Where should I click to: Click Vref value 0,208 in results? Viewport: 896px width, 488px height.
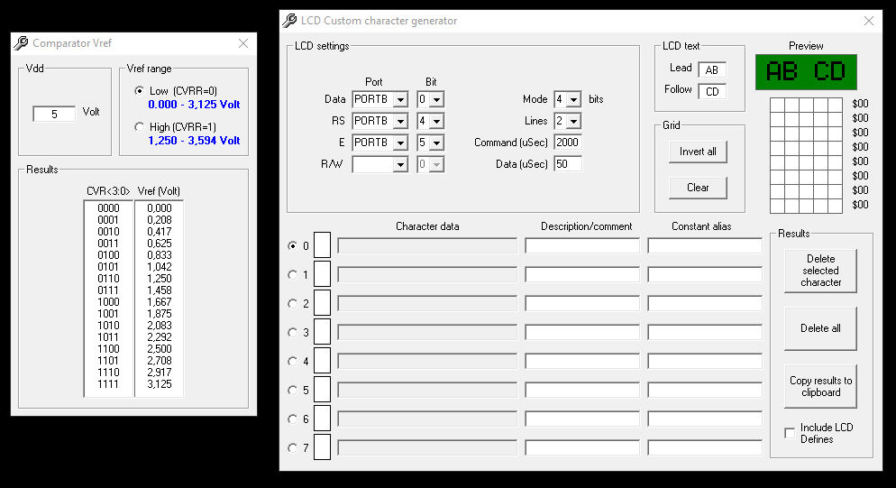(160, 220)
